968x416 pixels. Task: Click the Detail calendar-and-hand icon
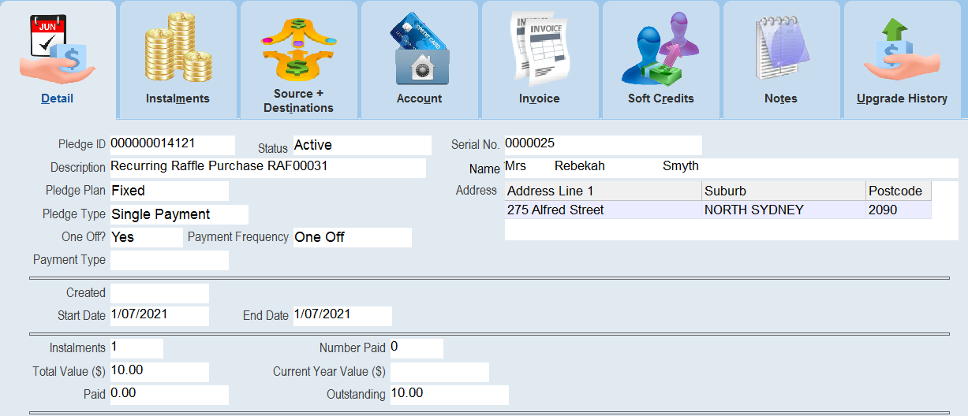(x=57, y=50)
